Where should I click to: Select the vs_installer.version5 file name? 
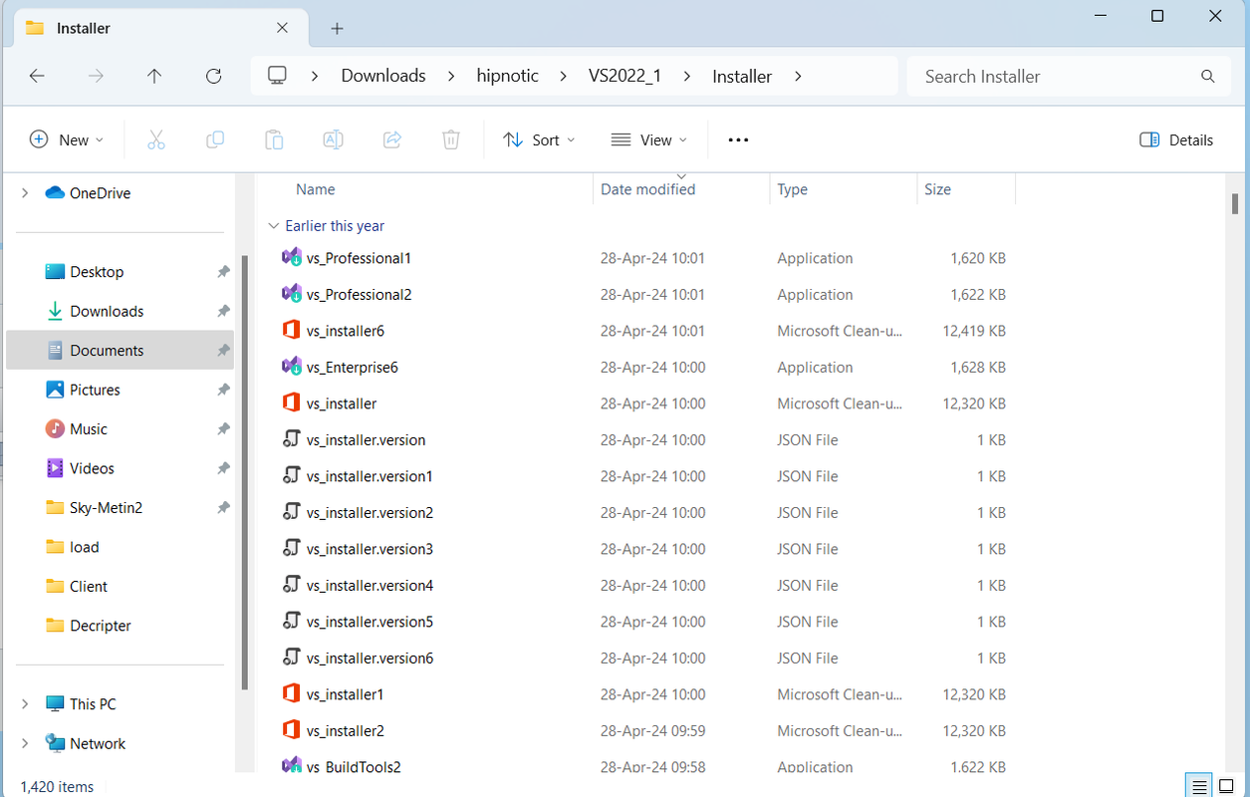[370, 622]
